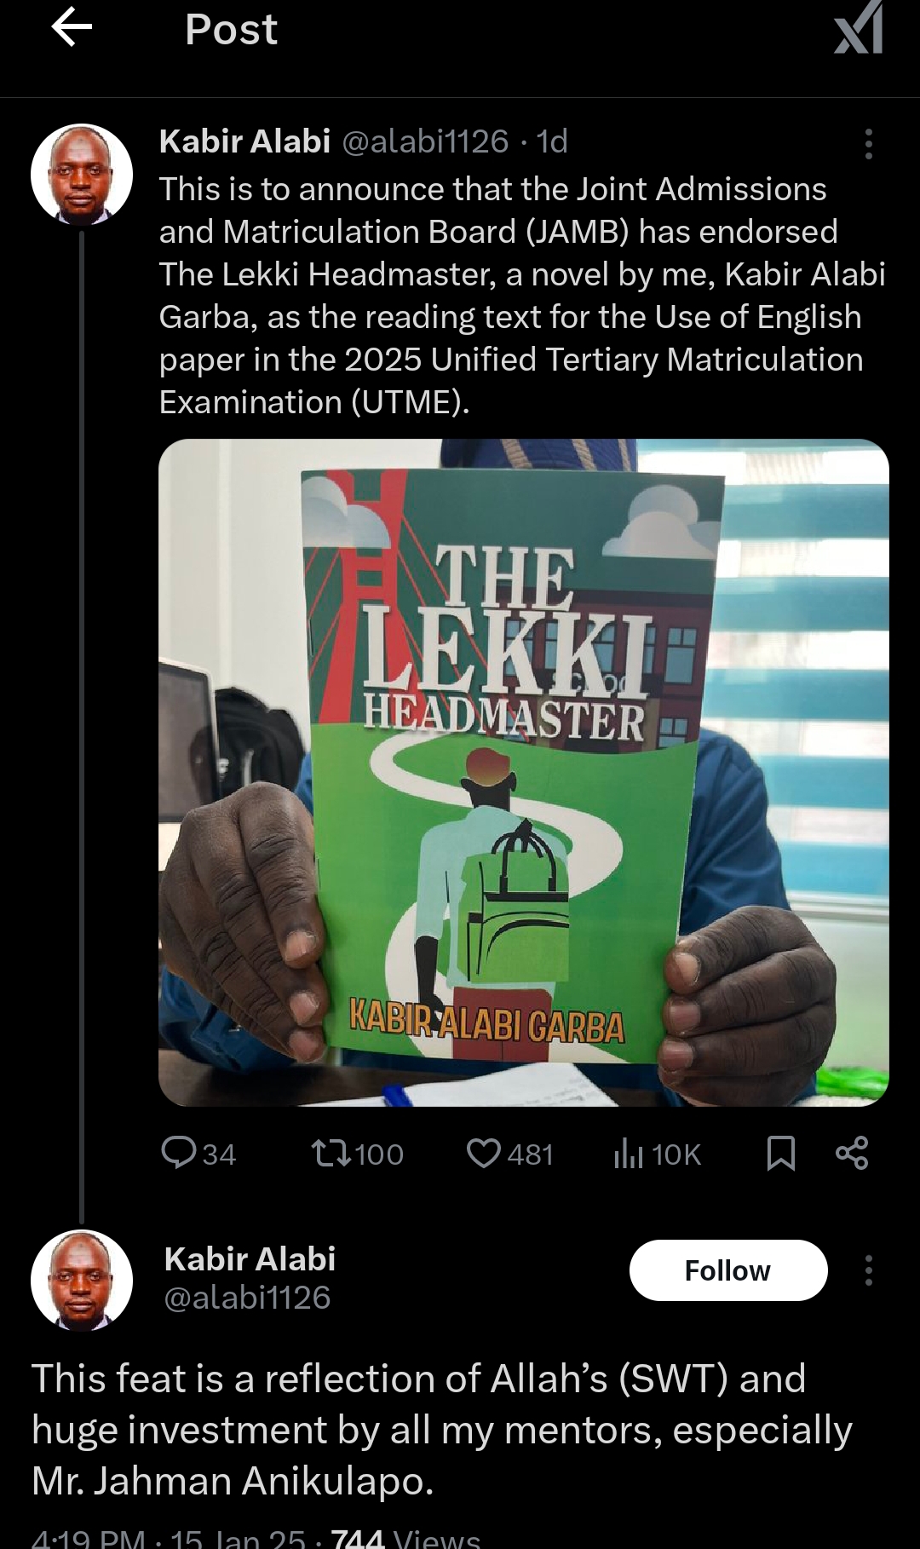Tap the share icon
Viewport: 920px width, 1549px height.
[x=852, y=1154]
